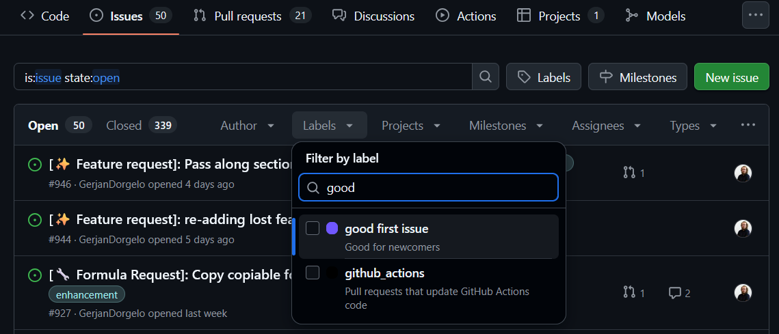Image resolution: width=779 pixels, height=334 pixels.
Task: Switch to the Pull requests tab
Action: click(249, 16)
